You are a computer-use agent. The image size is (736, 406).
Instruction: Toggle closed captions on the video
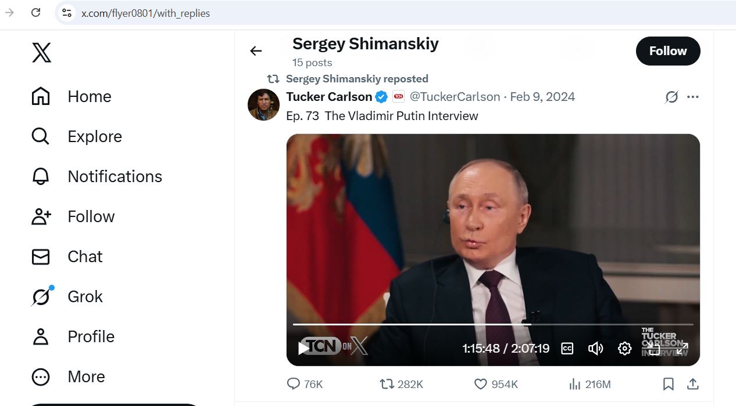(x=567, y=348)
